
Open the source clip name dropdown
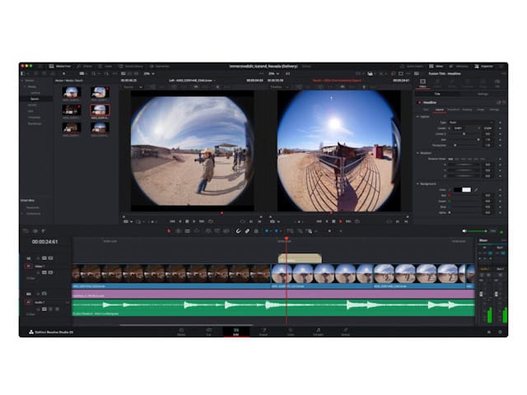tap(192, 81)
